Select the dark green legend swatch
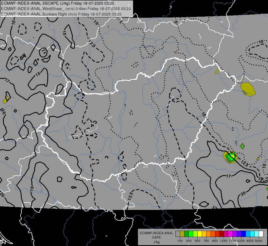The width and height of the screenshot is (268, 246). point(186,234)
